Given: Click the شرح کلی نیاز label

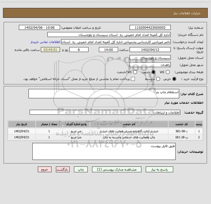Looking at the screenshot, I should (x=192, y=94).
